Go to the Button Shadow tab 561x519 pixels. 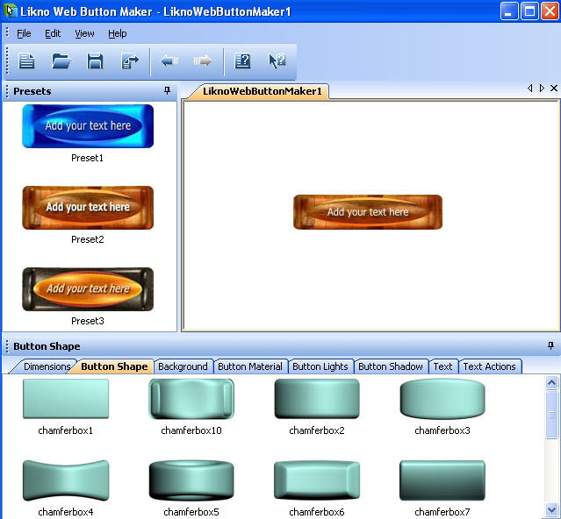[391, 366]
